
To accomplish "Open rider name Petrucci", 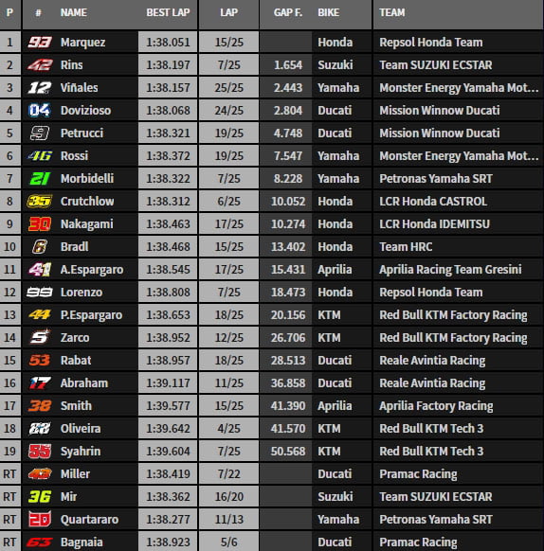I will point(82,133).
